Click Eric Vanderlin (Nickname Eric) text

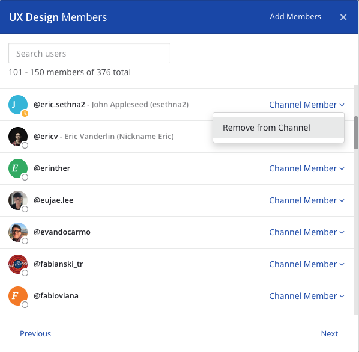[x=119, y=137]
